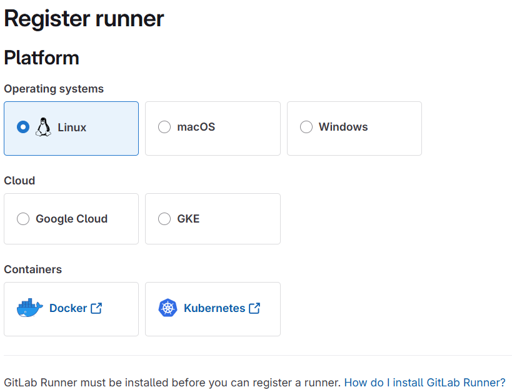This screenshot has width=512, height=392.
Task: Click the Kubernetes helm wheel logo
Action: tap(168, 308)
